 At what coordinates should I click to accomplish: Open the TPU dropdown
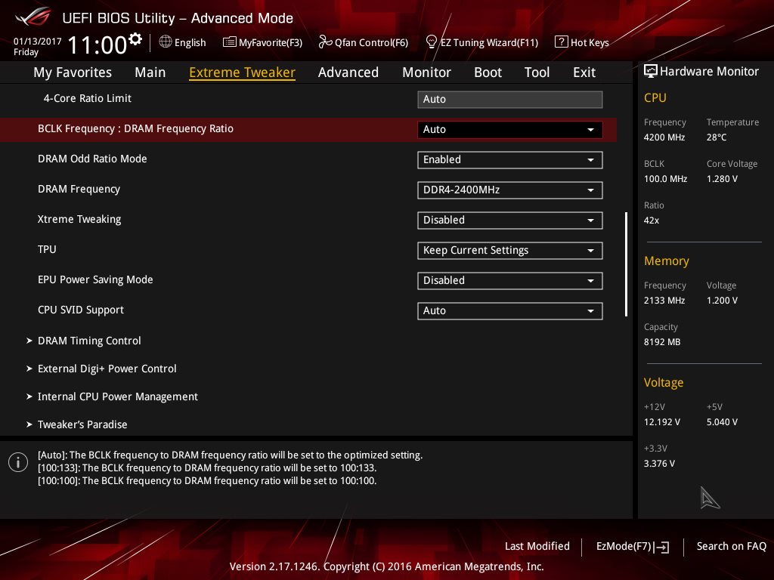pyautogui.click(x=510, y=251)
